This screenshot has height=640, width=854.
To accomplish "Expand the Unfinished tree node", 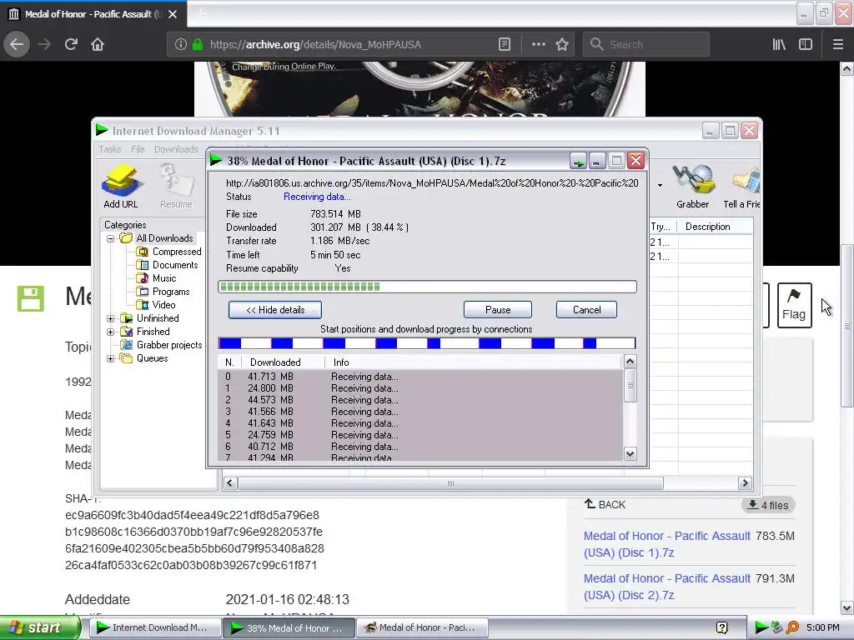I will click(111, 318).
